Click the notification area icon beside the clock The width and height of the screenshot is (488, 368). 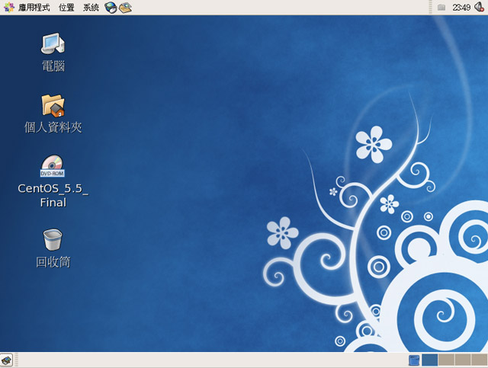441,8
